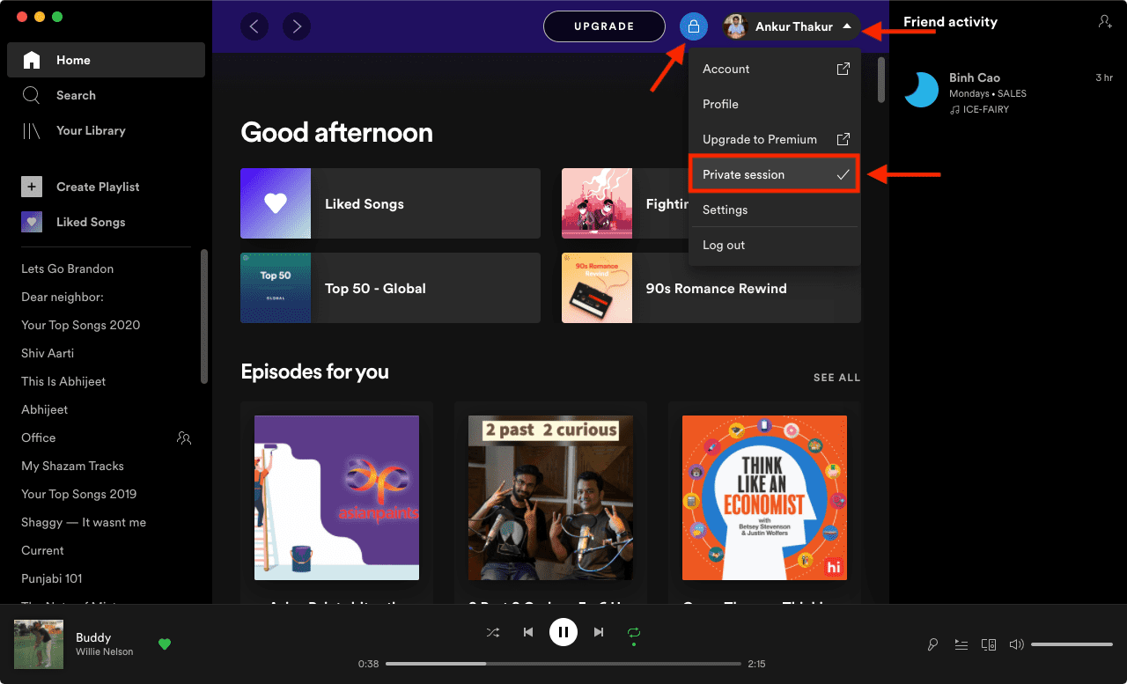Open the Liked Songs card
Image resolution: width=1127 pixels, height=684 pixels.
pos(390,203)
